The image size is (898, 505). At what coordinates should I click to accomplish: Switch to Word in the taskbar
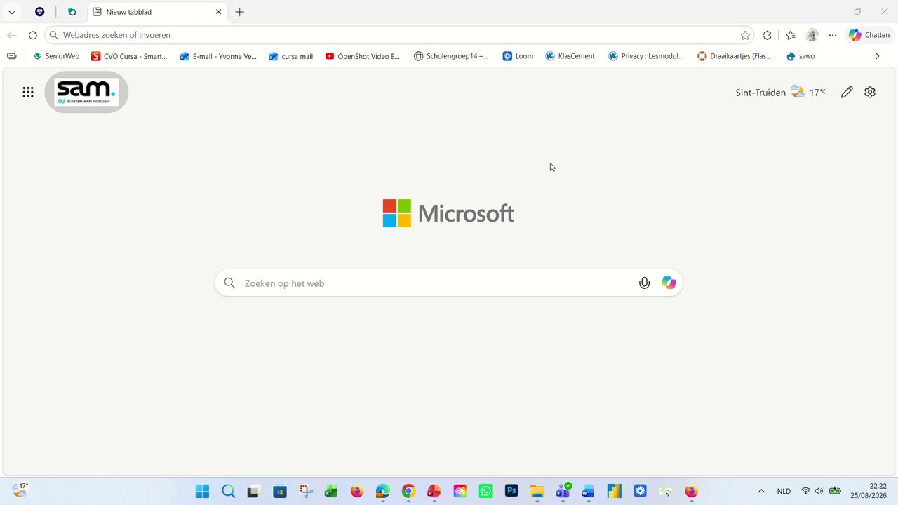pyautogui.click(x=589, y=491)
